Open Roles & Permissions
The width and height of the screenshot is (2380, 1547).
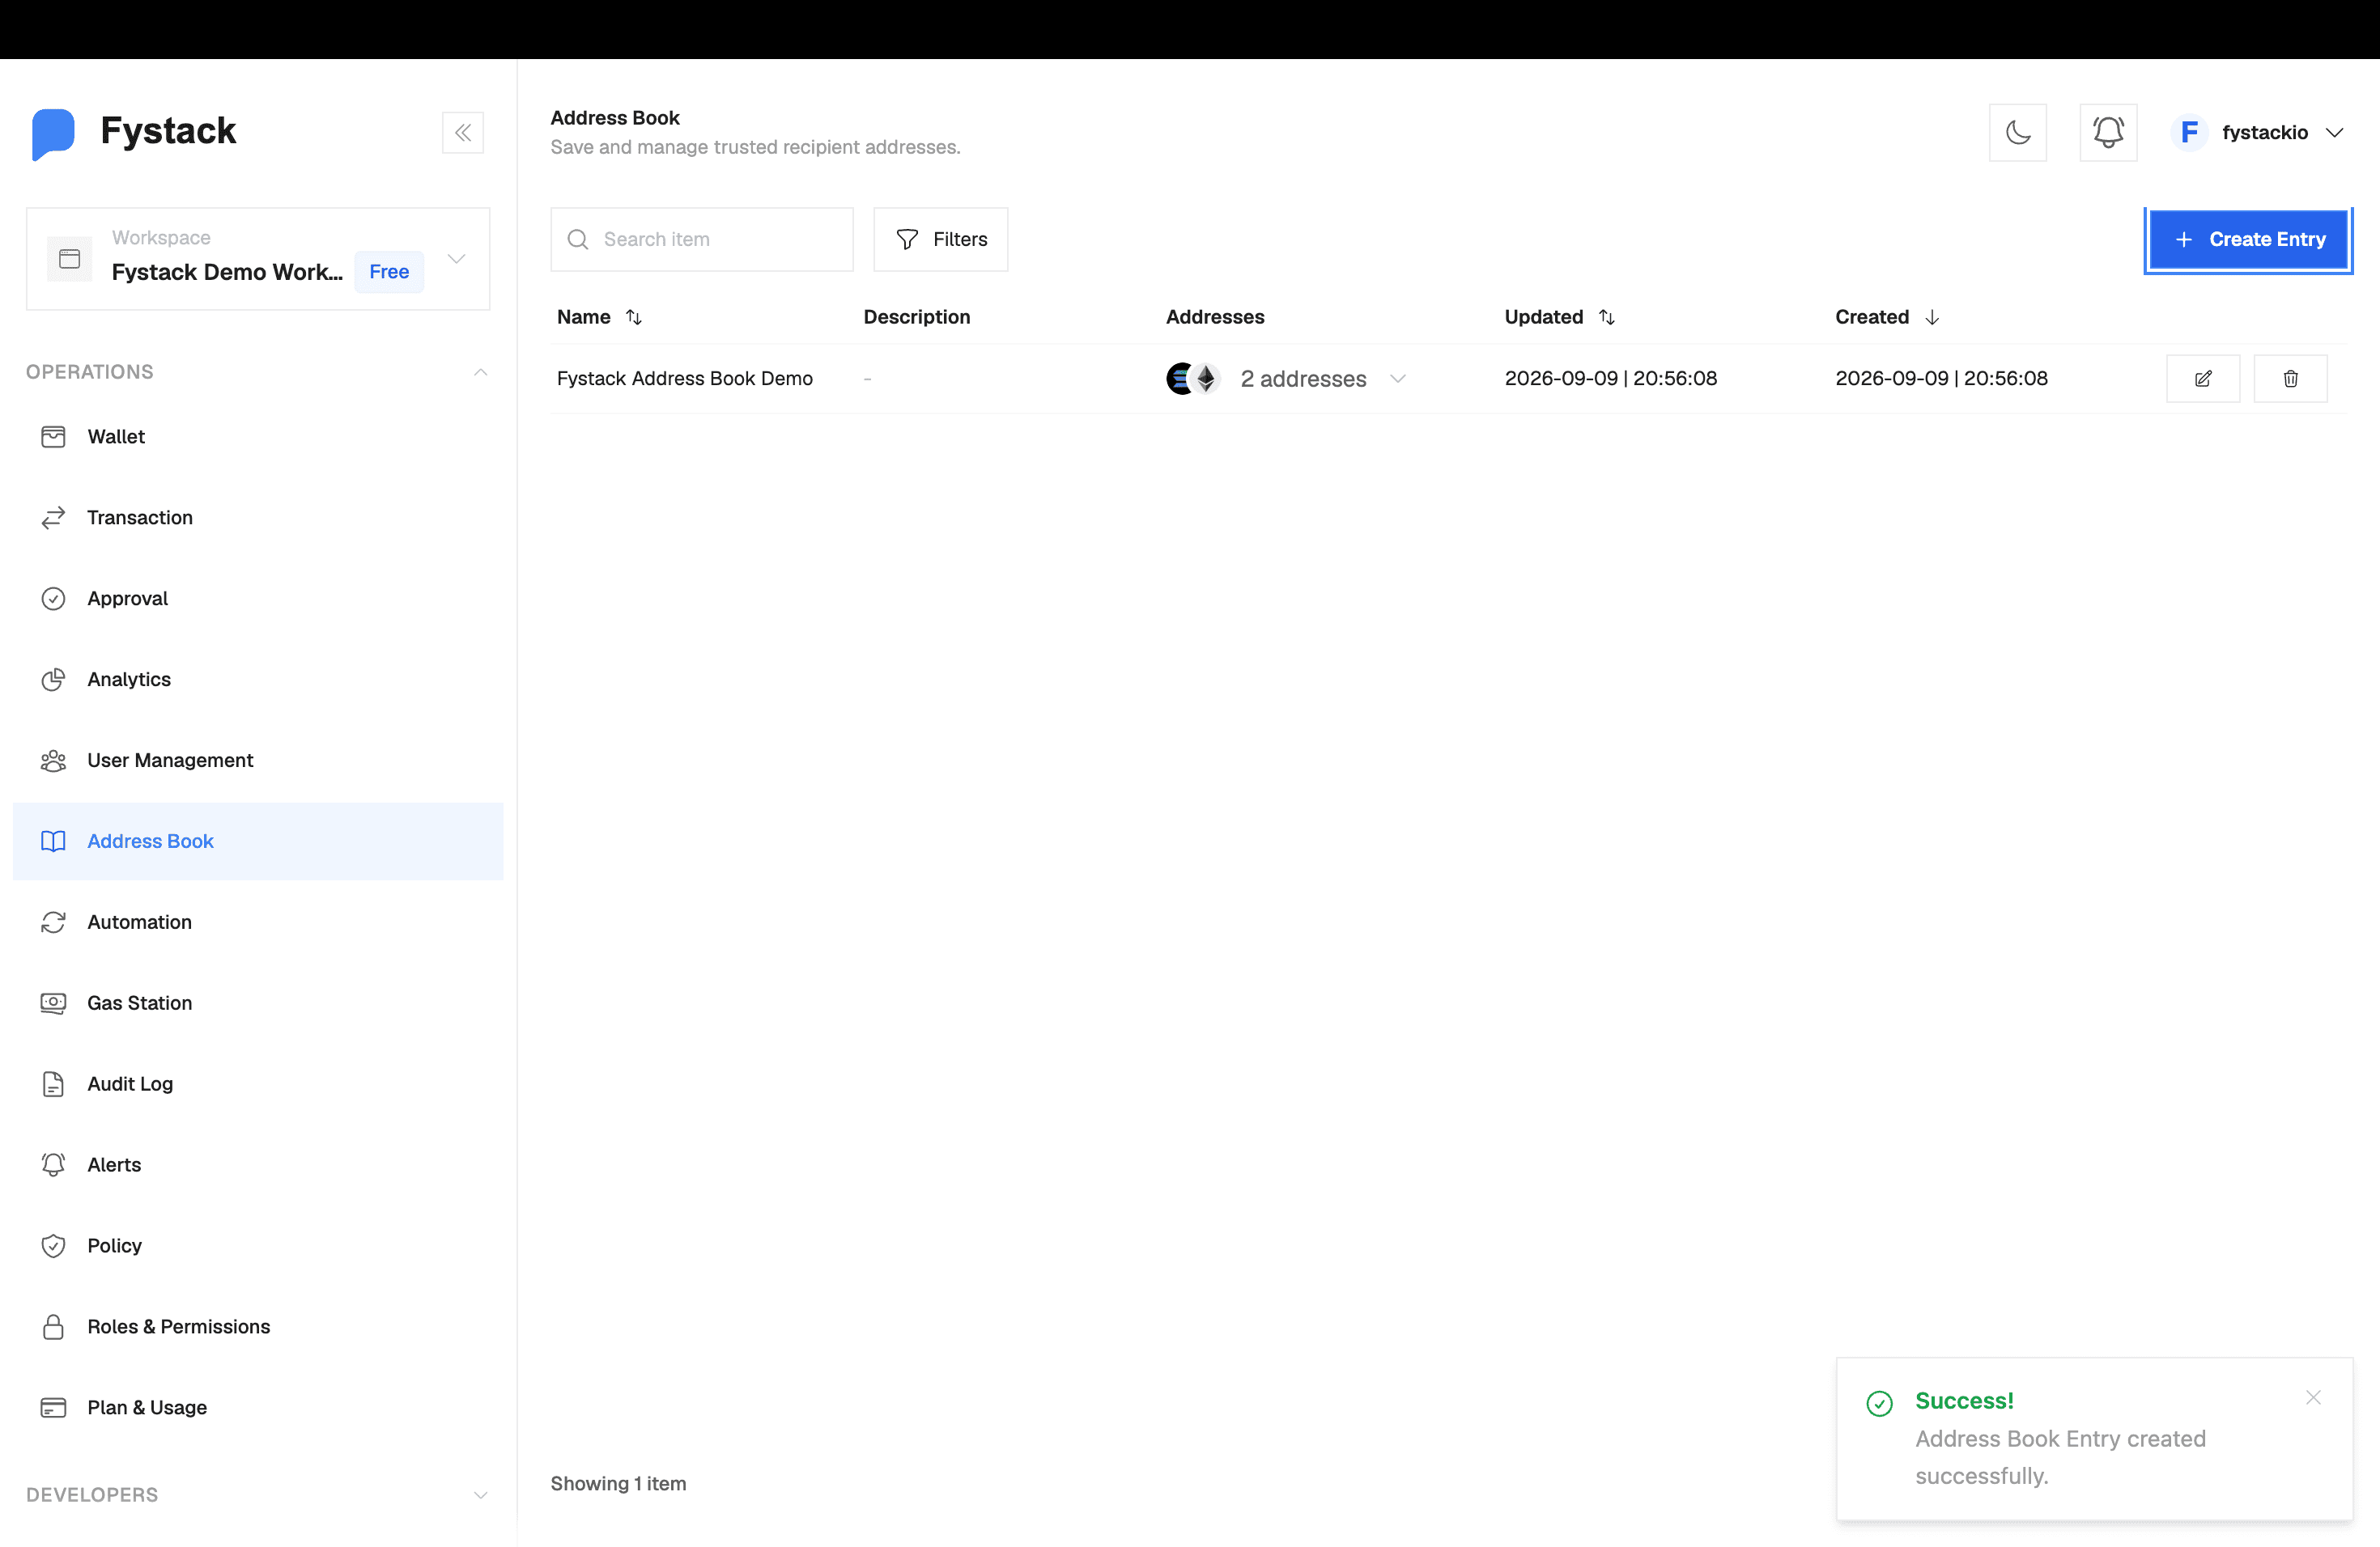(x=258, y=1327)
